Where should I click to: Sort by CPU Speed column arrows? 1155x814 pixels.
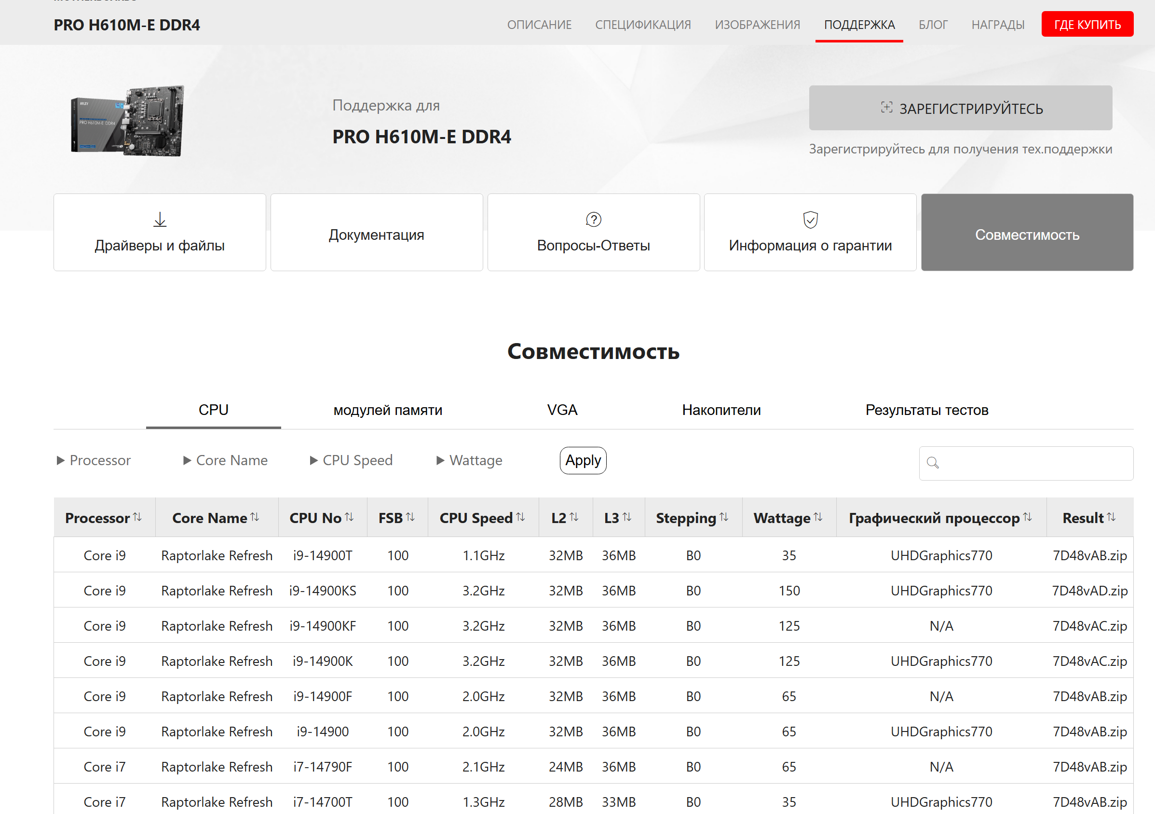(520, 517)
